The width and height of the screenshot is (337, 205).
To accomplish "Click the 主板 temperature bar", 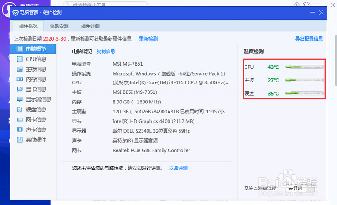I will (304, 80).
